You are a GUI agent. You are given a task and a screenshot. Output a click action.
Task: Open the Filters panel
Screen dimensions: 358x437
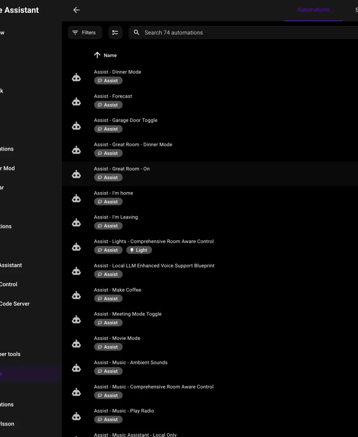(x=85, y=32)
